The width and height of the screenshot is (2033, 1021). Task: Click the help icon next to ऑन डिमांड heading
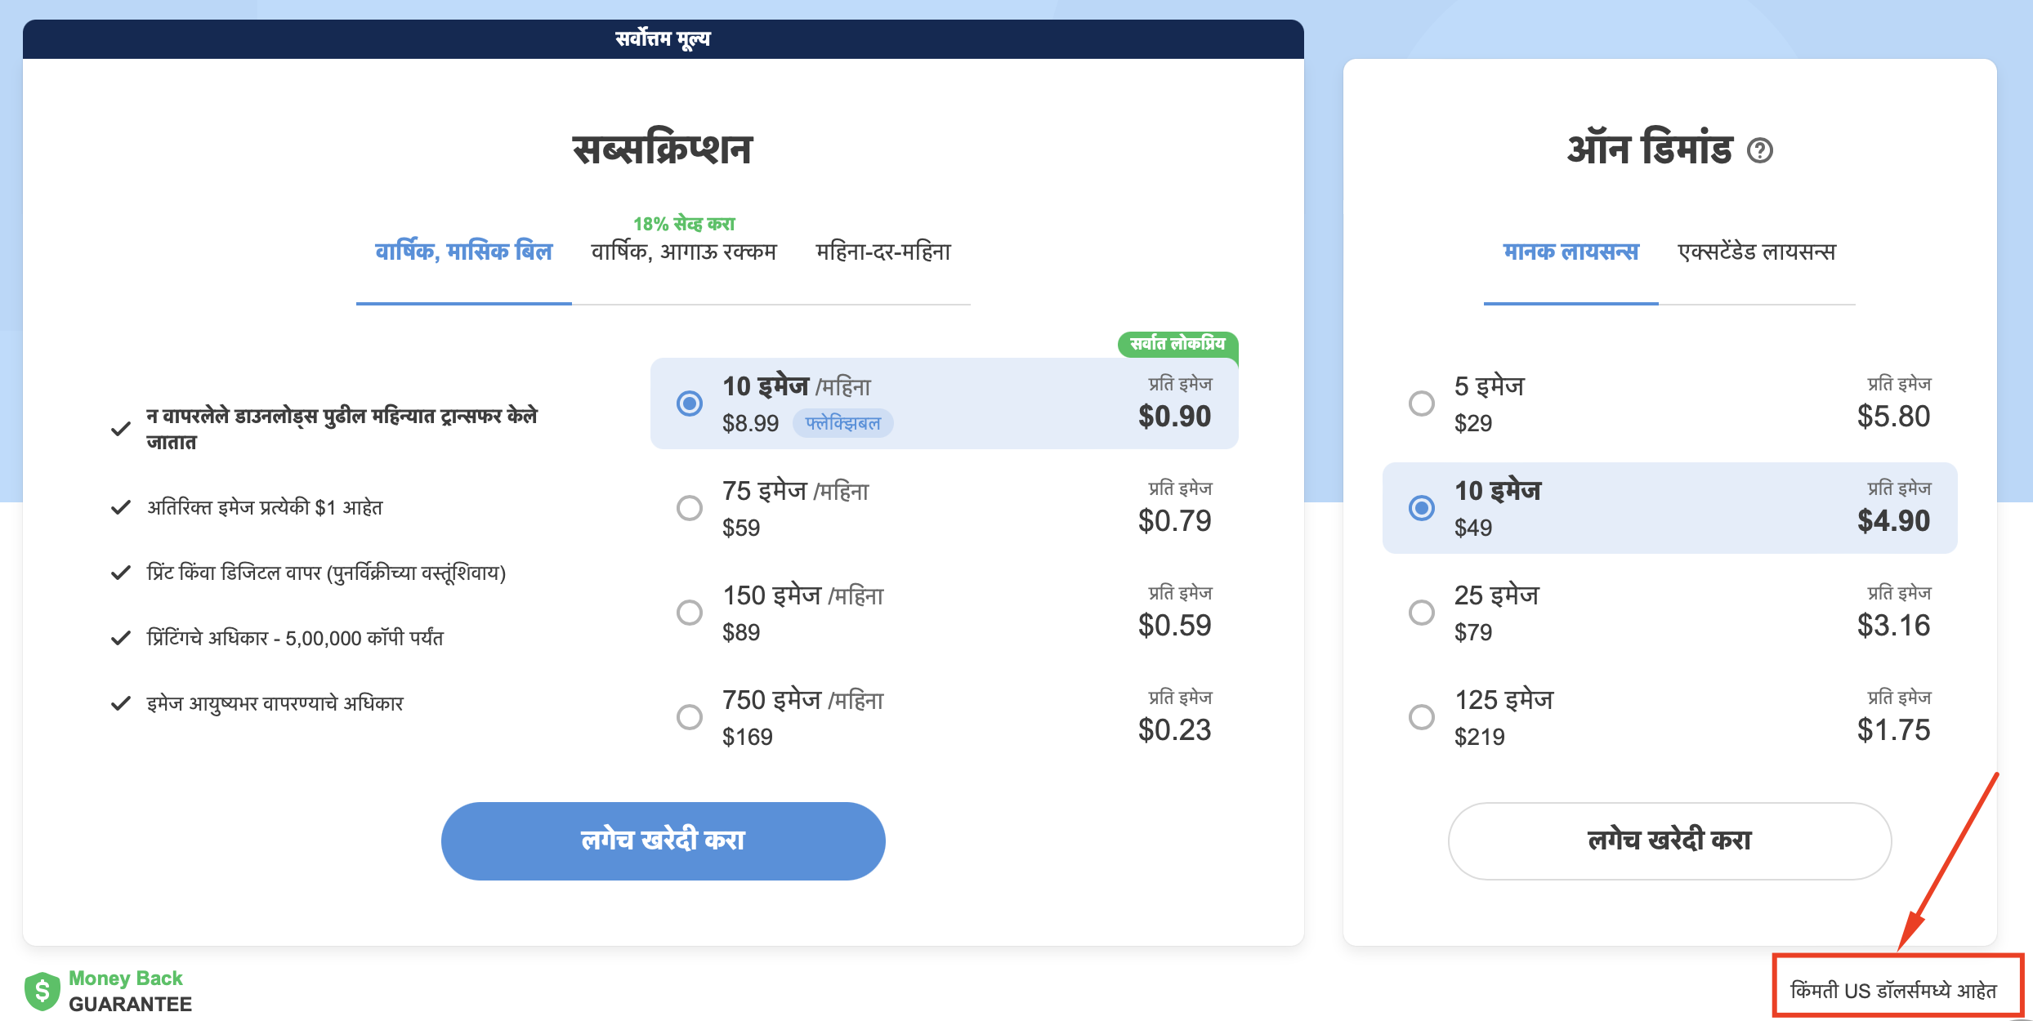pos(1761,151)
